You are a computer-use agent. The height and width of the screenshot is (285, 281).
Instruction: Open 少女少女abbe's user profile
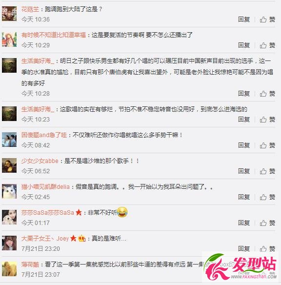coord(40,161)
